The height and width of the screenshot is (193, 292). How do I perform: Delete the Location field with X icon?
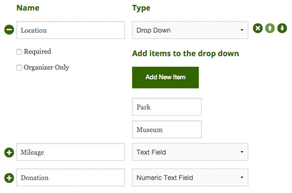click(258, 28)
